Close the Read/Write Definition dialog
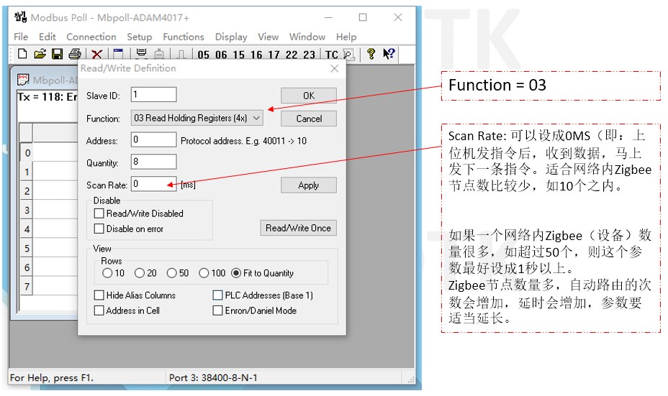Screen dimensions: 668x396 click(x=335, y=68)
